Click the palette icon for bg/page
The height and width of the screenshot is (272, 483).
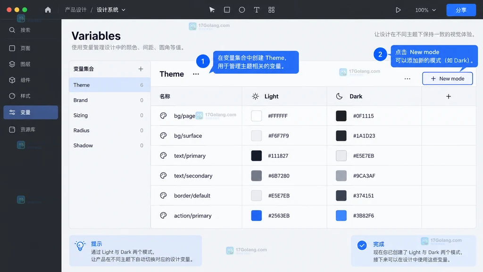click(163, 116)
